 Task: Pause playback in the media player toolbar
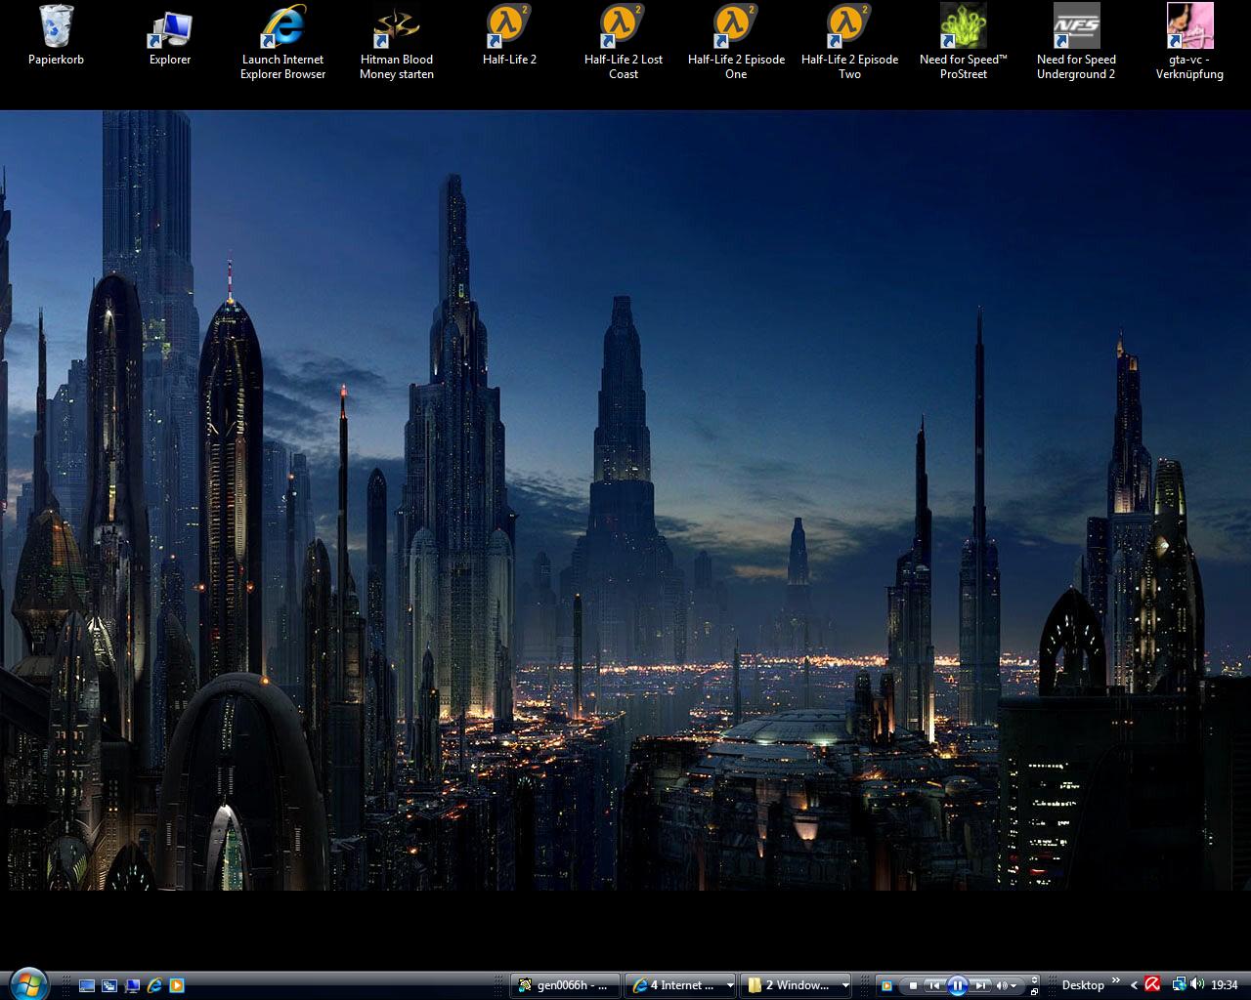tap(958, 985)
